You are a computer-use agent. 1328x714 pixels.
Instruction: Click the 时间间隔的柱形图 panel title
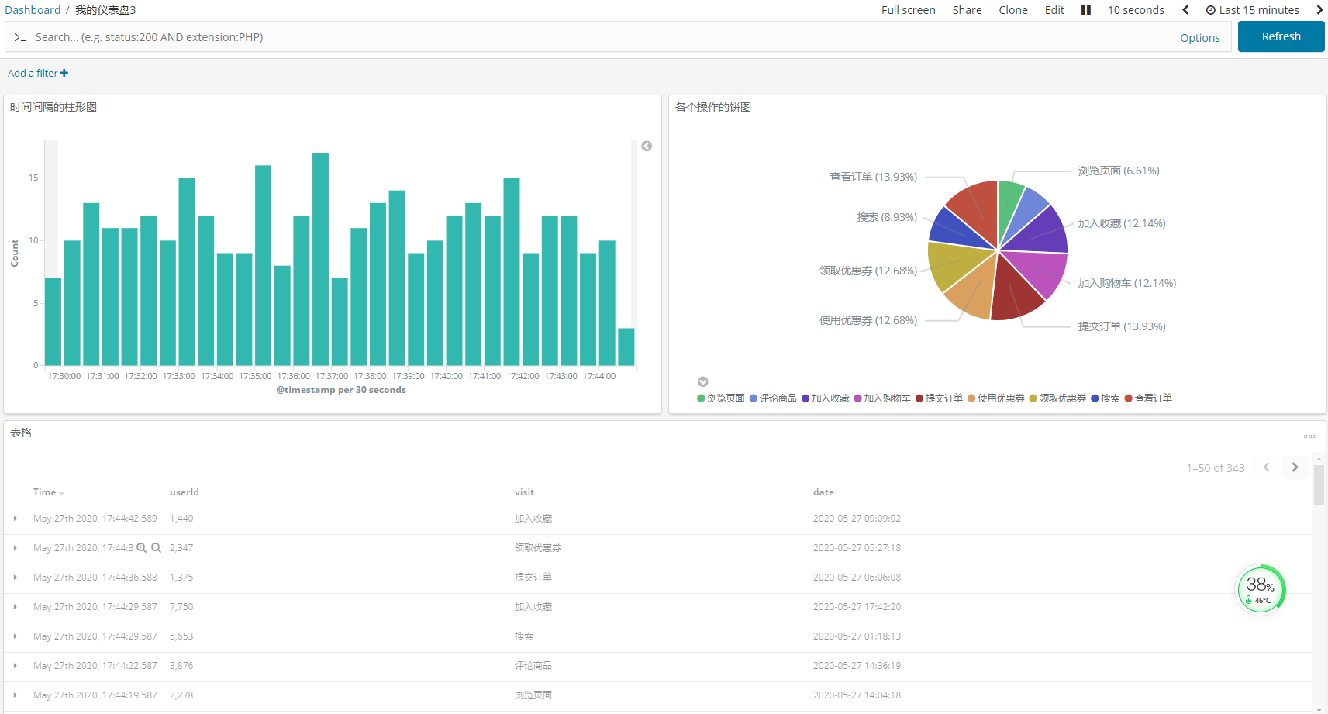point(53,107)
